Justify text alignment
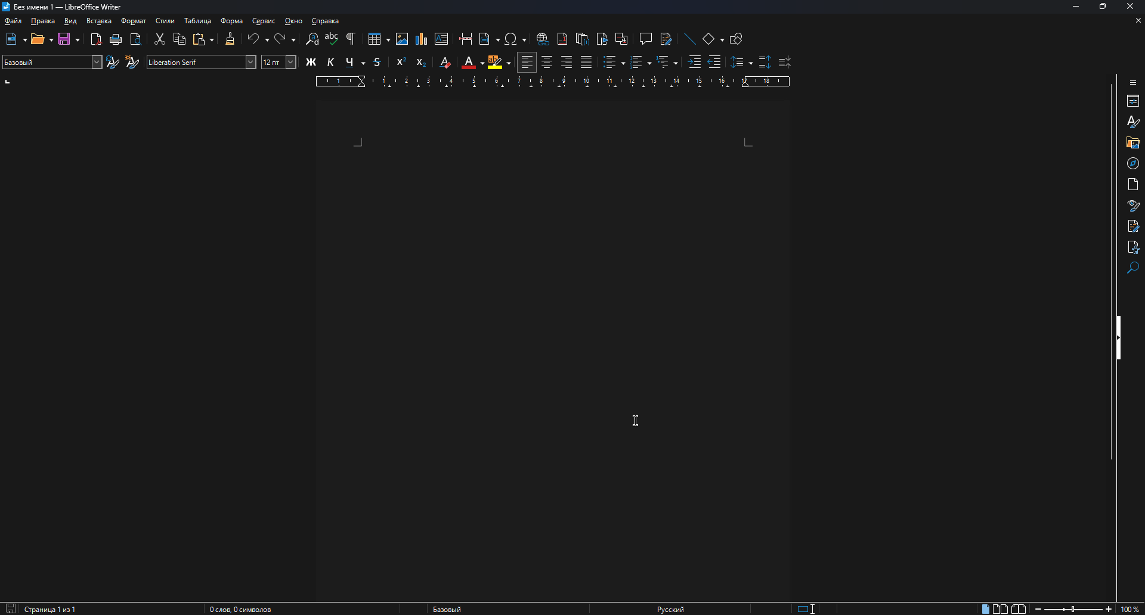 (587, 63)
